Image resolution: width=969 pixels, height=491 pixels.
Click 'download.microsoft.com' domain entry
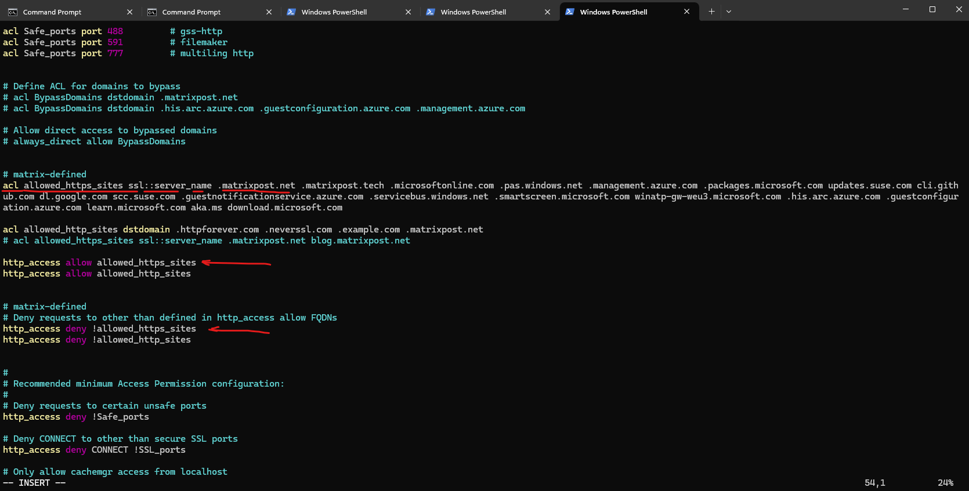285,208
